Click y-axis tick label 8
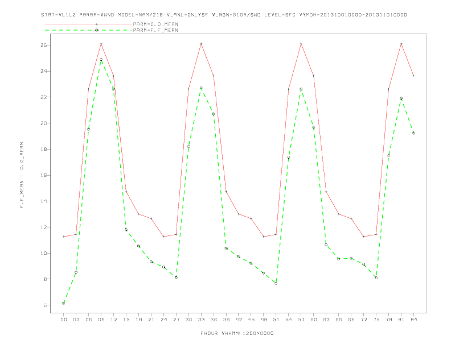Image resolution: width=451 pixels, height=348 pixels. click(x=45, y=279)
